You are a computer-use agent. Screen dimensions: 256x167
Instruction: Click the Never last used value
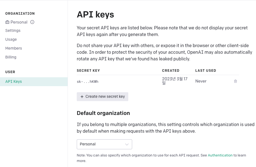pos(201,81)
